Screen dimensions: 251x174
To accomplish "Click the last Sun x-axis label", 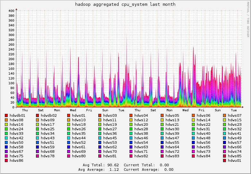I will tap(218, 110).
